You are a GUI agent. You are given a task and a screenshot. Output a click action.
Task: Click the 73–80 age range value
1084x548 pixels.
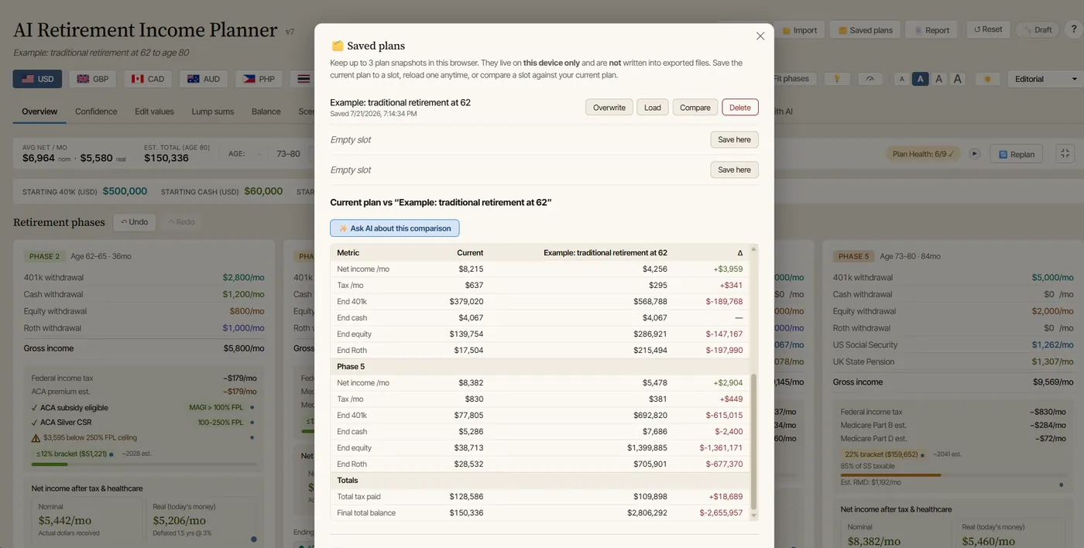pos(289,154)
